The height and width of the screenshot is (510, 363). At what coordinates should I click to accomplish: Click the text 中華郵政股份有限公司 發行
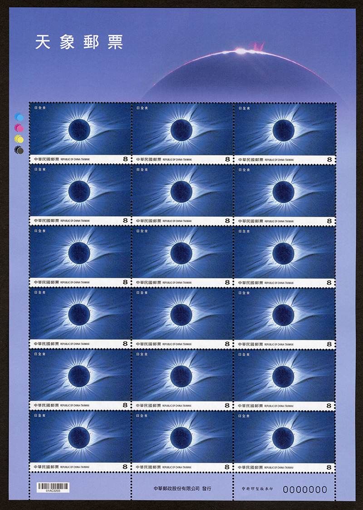pyautogui.click(x=182, y=489)
